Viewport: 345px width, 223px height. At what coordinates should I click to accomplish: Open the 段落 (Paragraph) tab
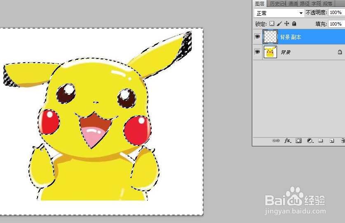pyautogui.click(x=328, y=4)
